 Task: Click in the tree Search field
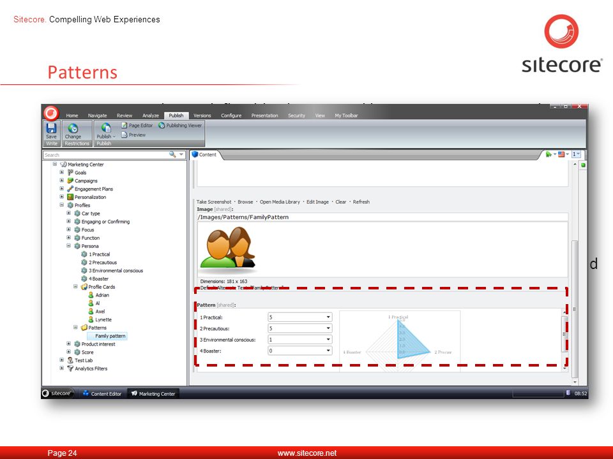pyautogui.click(x=105, y=155)
